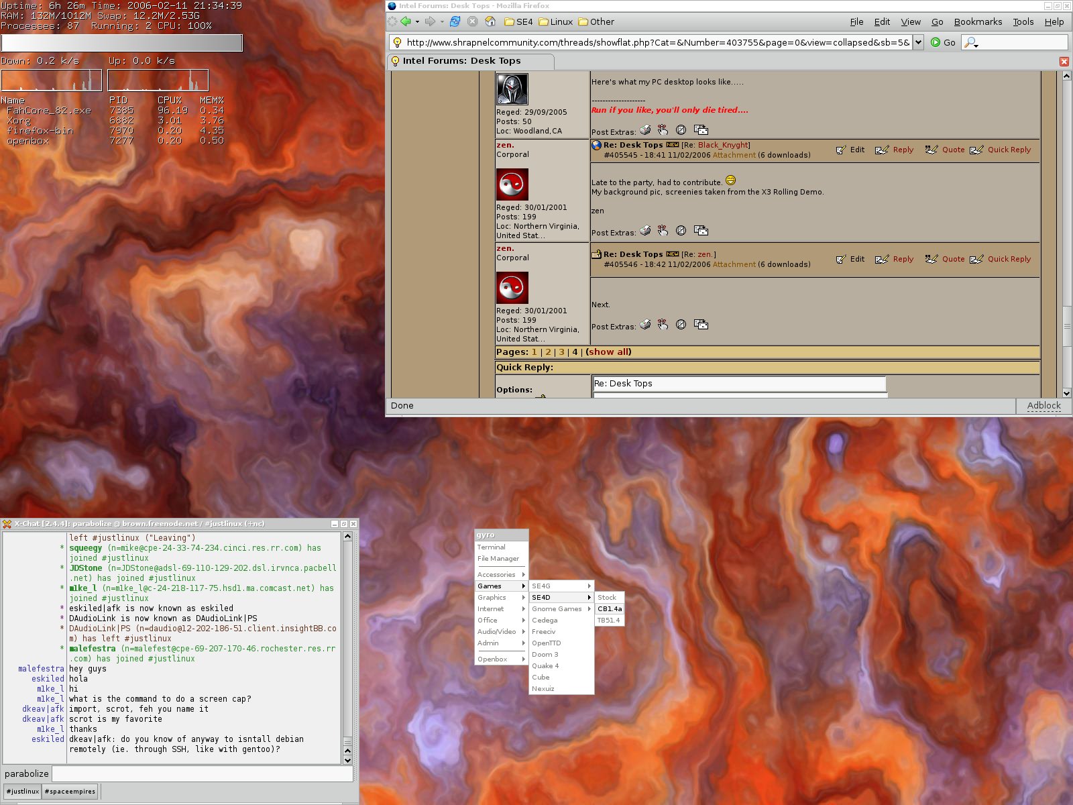Open the URL history dropdown arrow

pyautogui.click(x=918, y=42)
